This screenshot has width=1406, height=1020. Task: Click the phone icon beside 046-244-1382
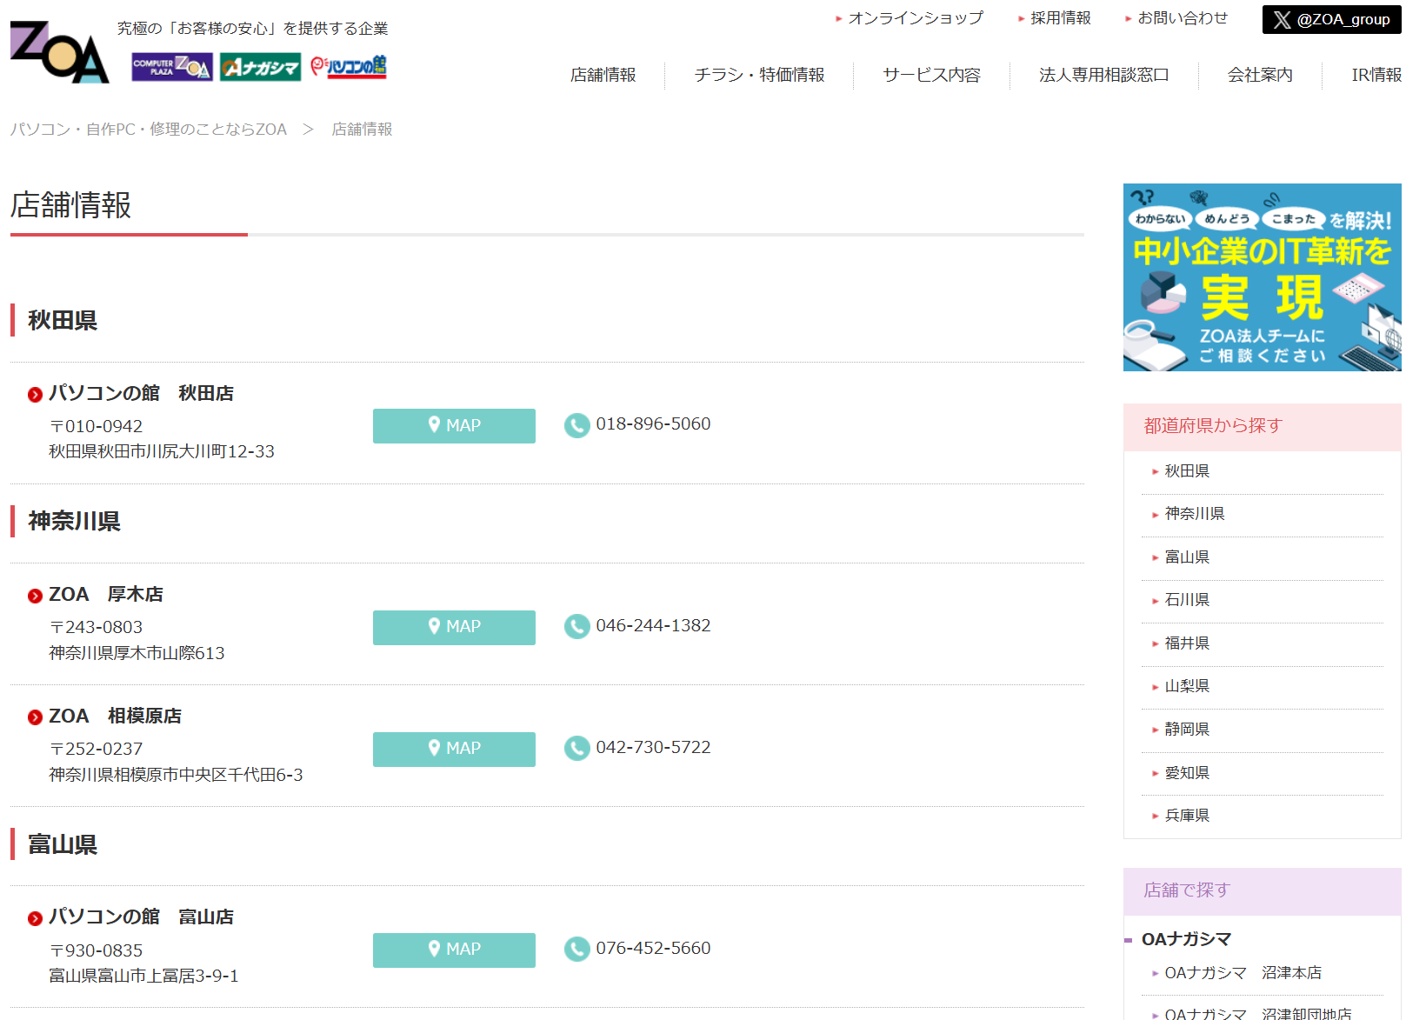pos(576,626)
